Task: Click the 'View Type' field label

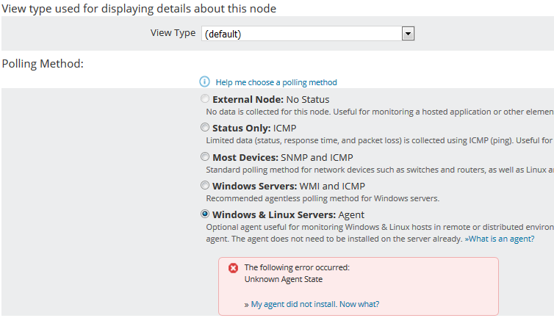Action: coord(173,33)
